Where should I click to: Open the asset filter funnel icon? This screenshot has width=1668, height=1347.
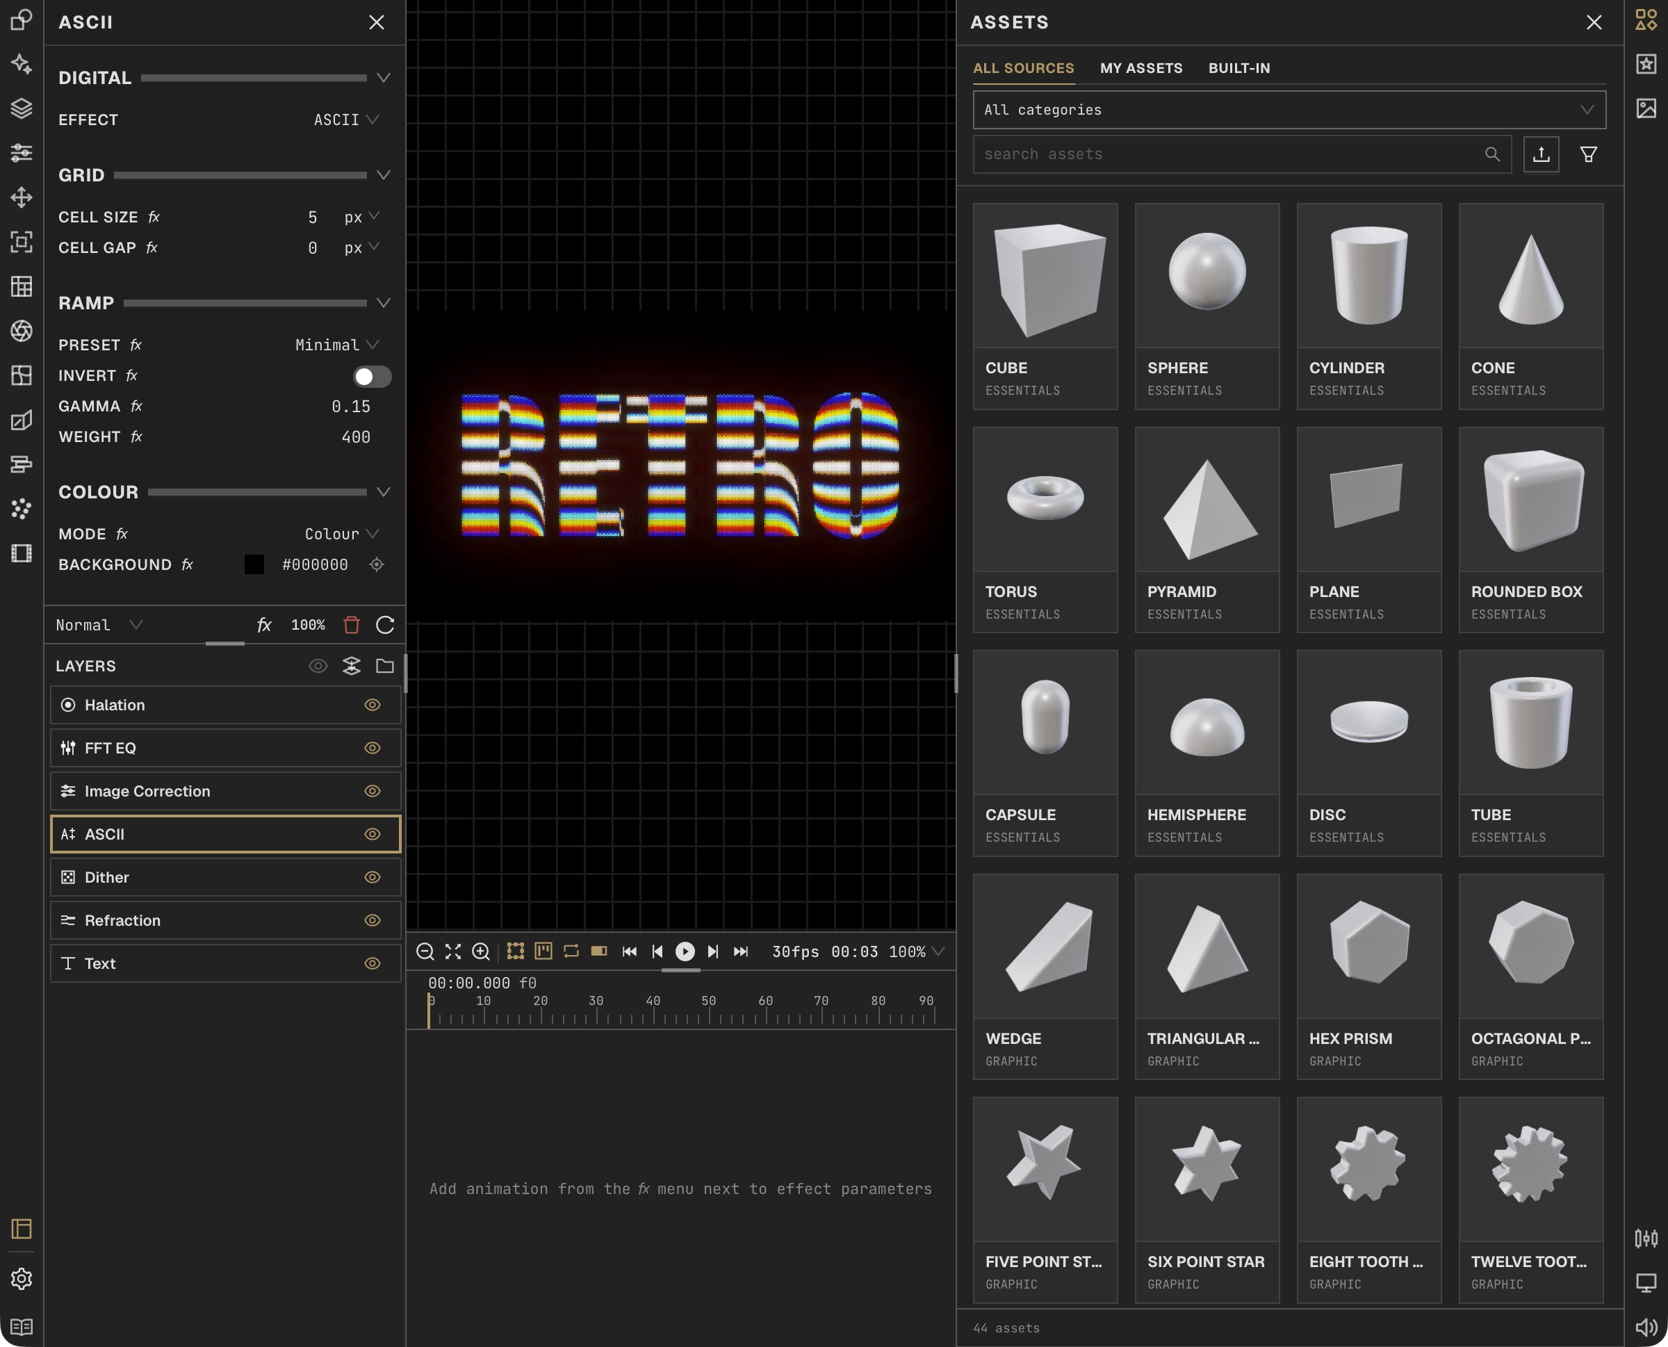coord(1588,154)
